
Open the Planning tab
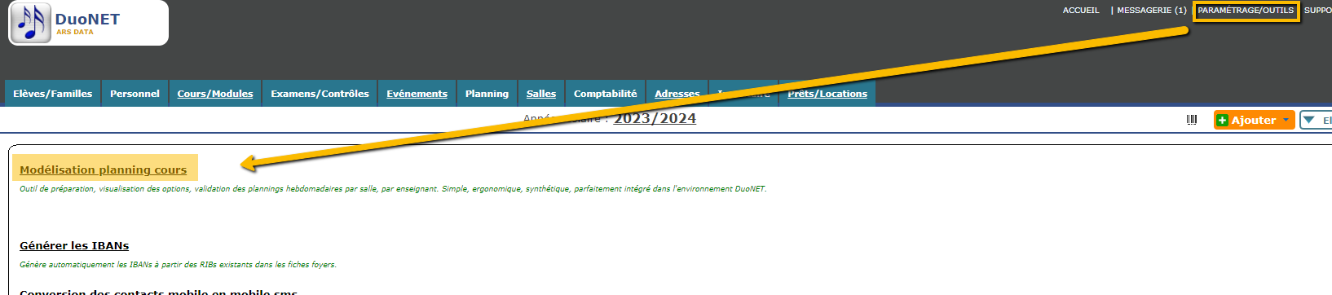pos(487,94)
